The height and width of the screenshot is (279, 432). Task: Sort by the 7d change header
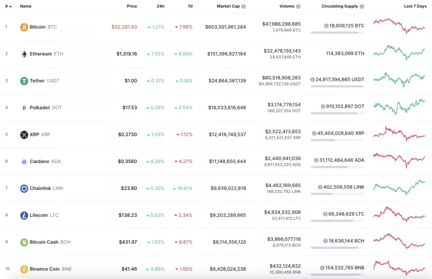[x=190, y=6]
